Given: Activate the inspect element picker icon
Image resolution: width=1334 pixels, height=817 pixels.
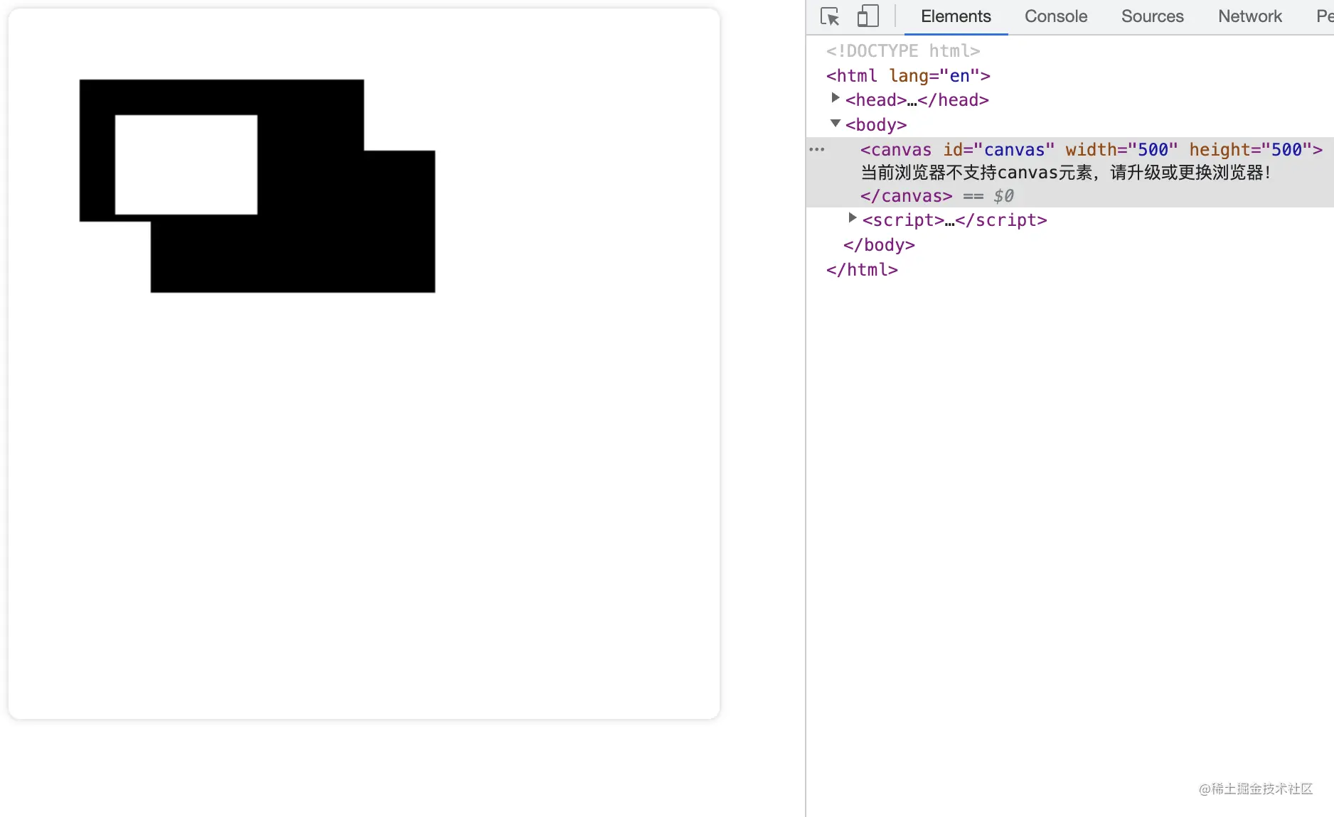Looking at the screenshot, I should click(x=829, y=16).
